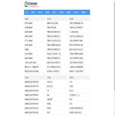Open the link containing "11-20" and "(一上)"
115x115 pixels.
click(74, 95)
